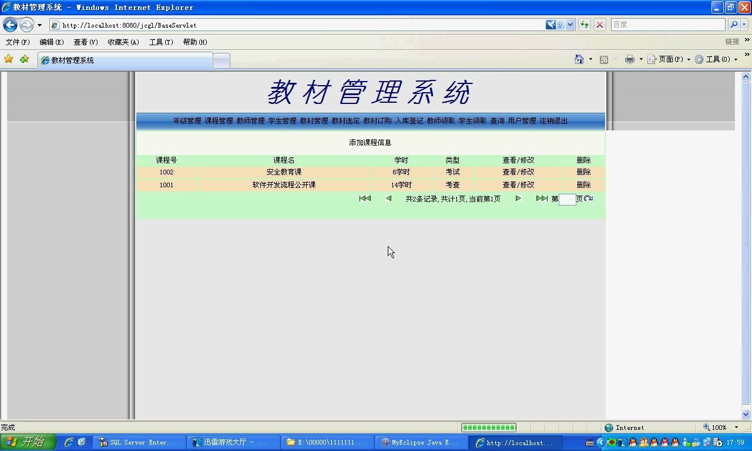Click the RSS feeds icon
Screen dimensions: 752x451
click(603, 59)
